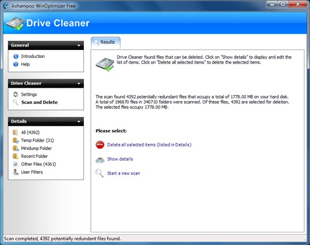Click the Show details binoculars icon
Screen dimensions: 310x245
click(100, 160)
